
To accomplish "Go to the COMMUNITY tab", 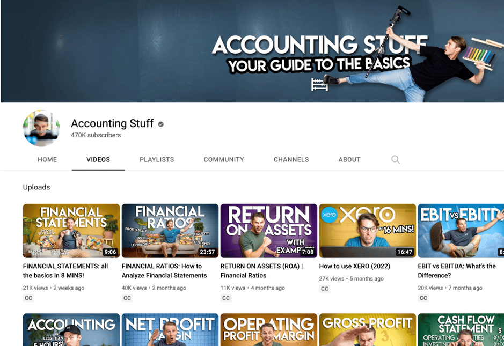I will click(224, 160).
